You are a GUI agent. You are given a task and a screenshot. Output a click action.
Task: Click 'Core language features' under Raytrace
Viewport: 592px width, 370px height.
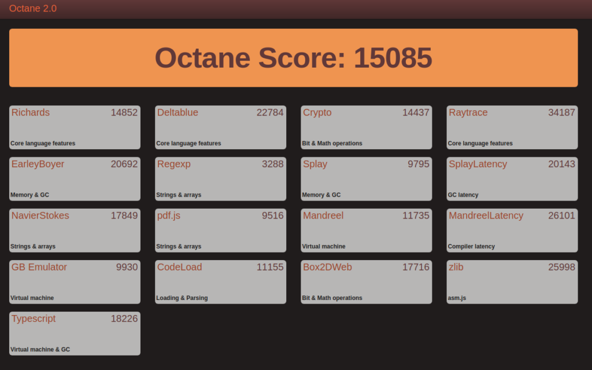tap(480, 143)
